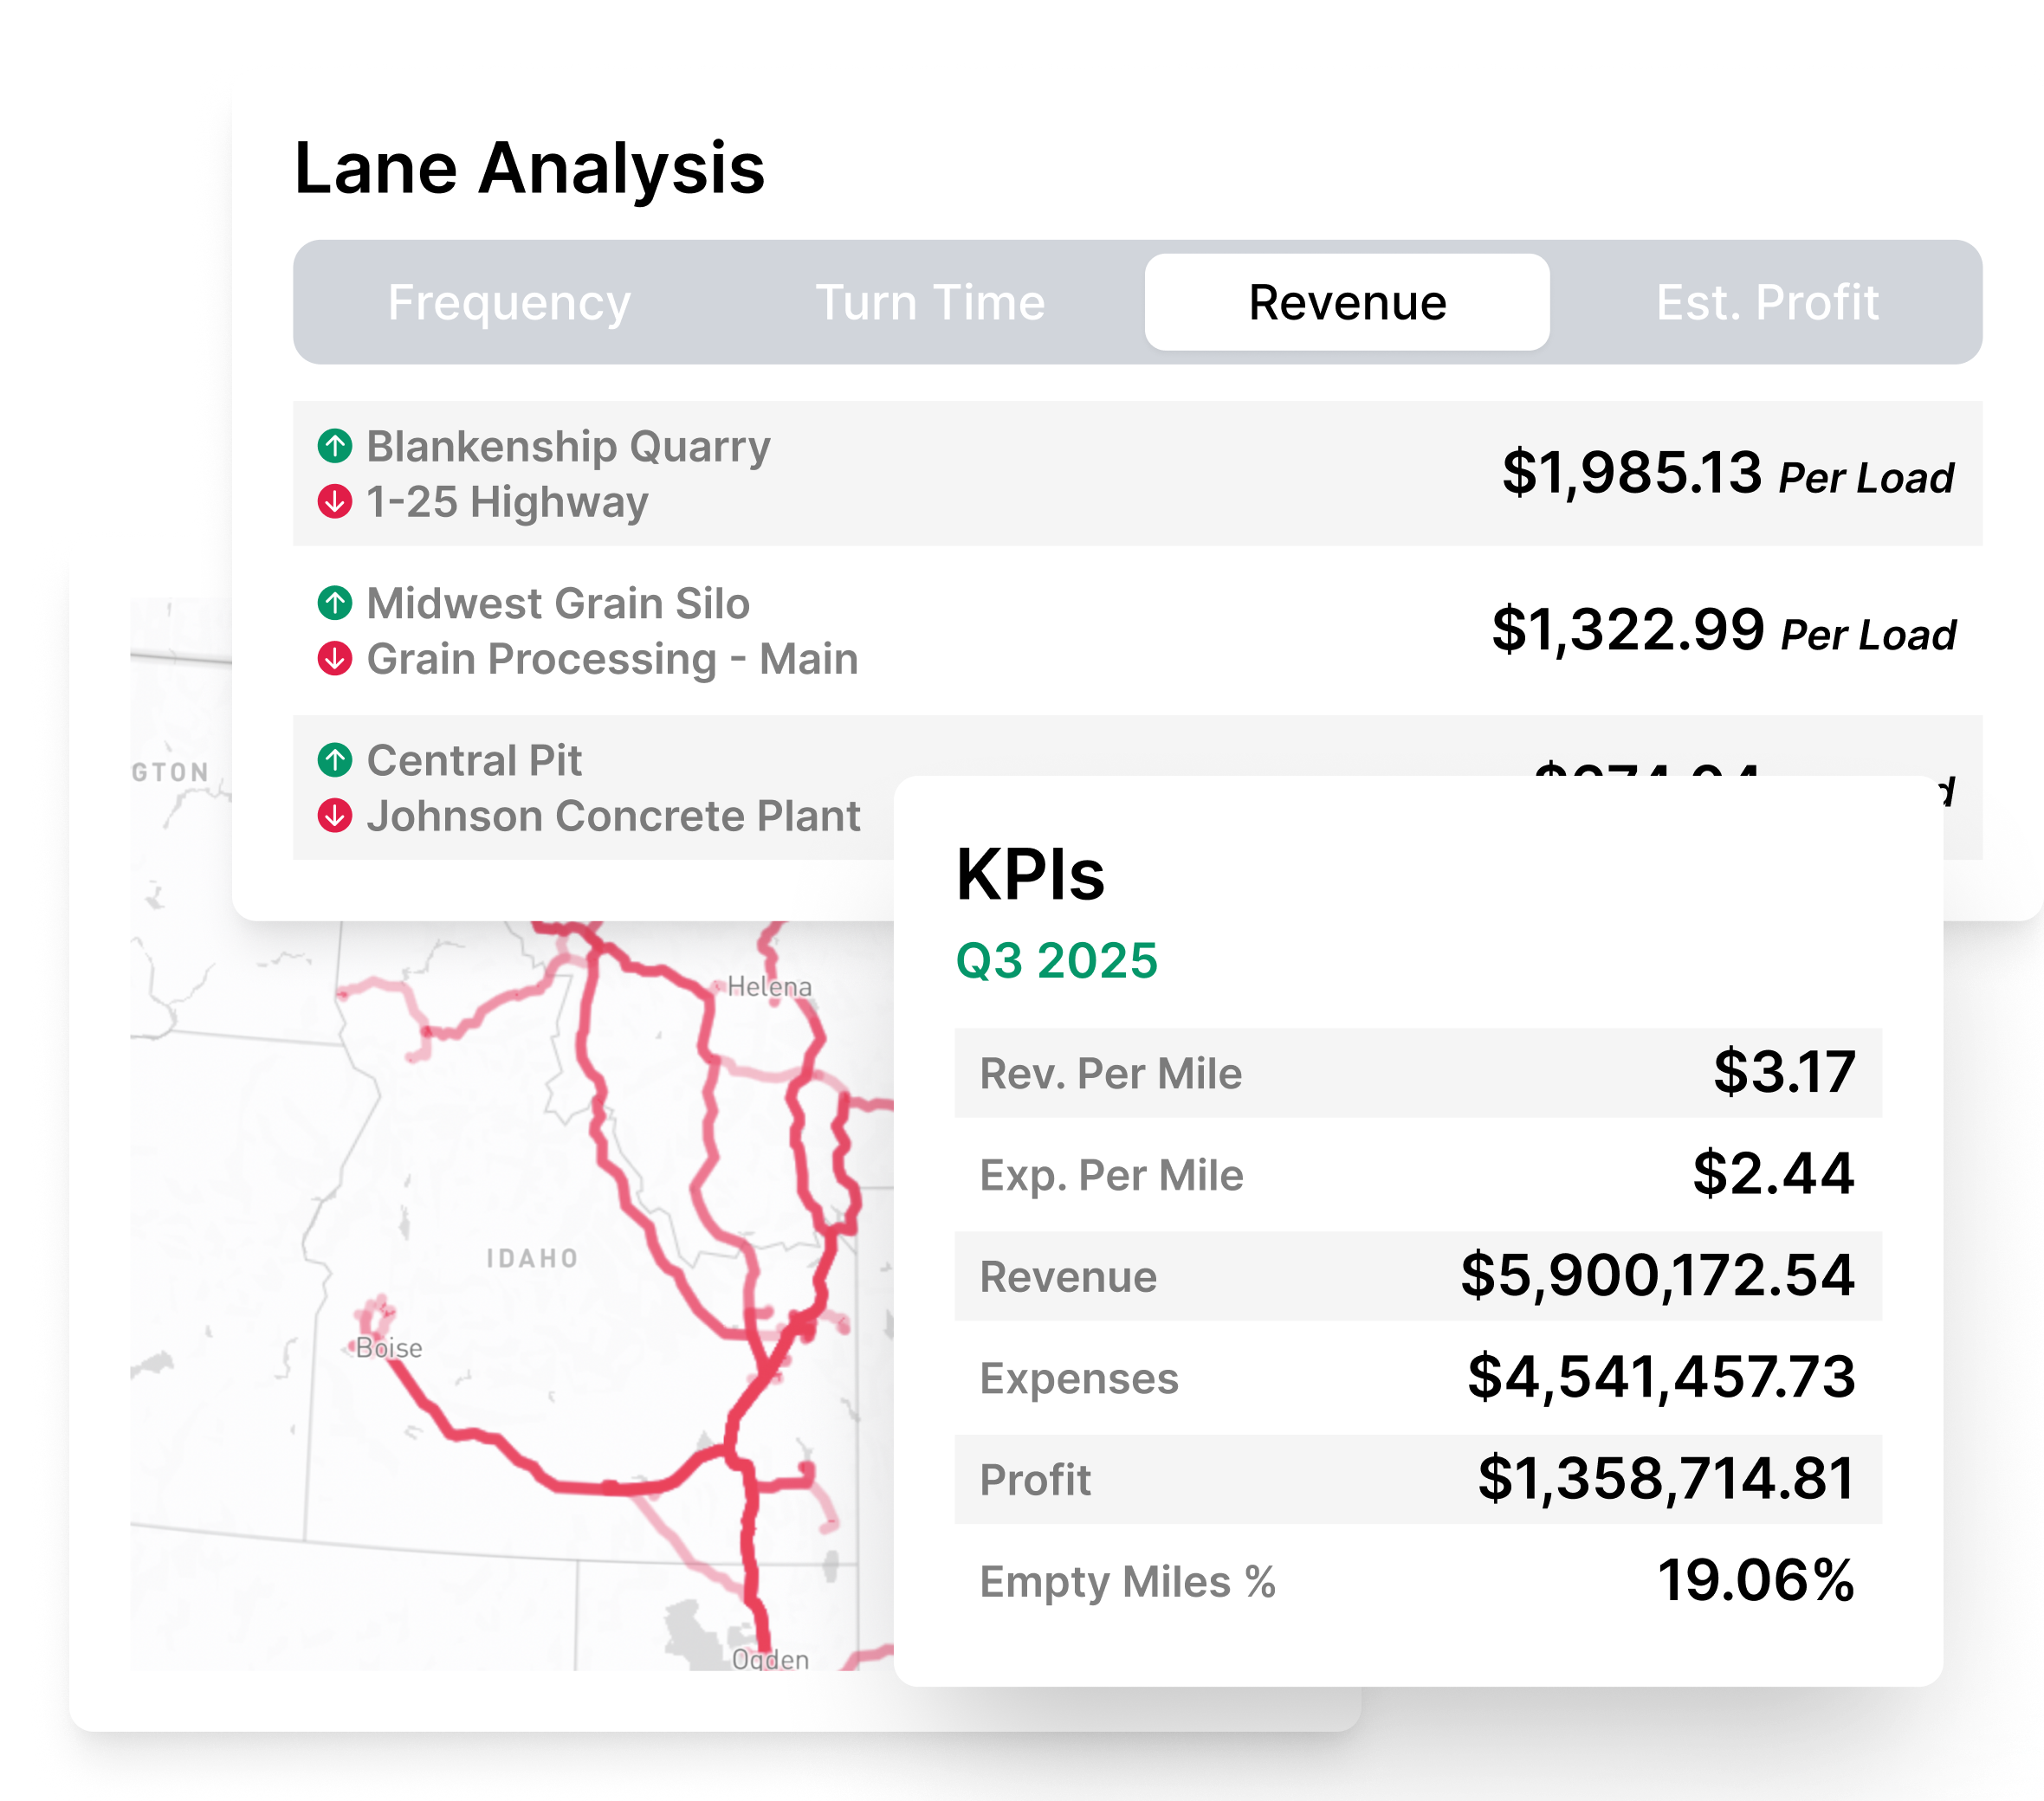Select the Revenue $5,900,172.54 KPI row
Viewport: 2044px width, 1801px height.
point(1417,1276)
